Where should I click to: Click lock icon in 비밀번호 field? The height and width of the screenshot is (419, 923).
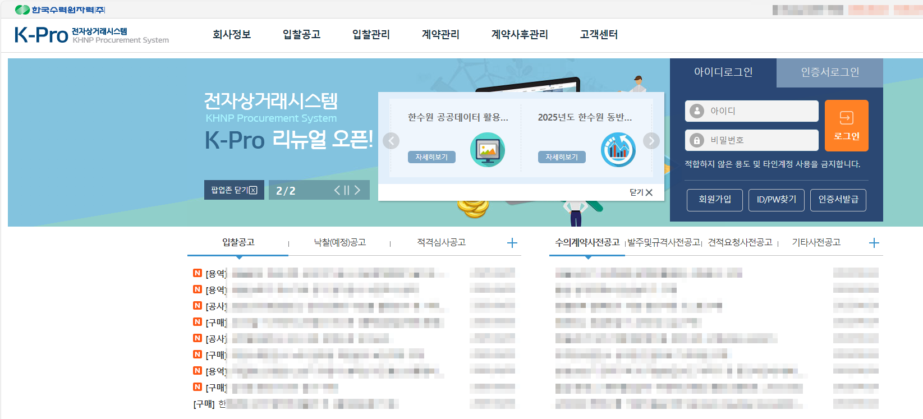coord(697,140)
